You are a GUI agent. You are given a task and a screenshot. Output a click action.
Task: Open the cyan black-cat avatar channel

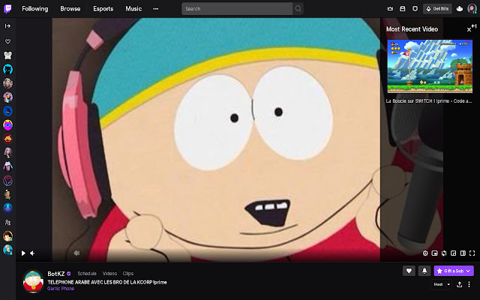pos(7,70)
